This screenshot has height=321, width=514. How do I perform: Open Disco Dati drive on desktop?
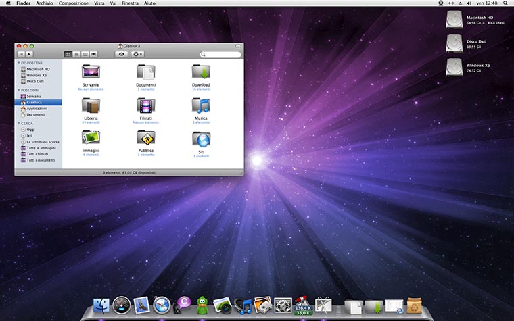click(455, 44)
